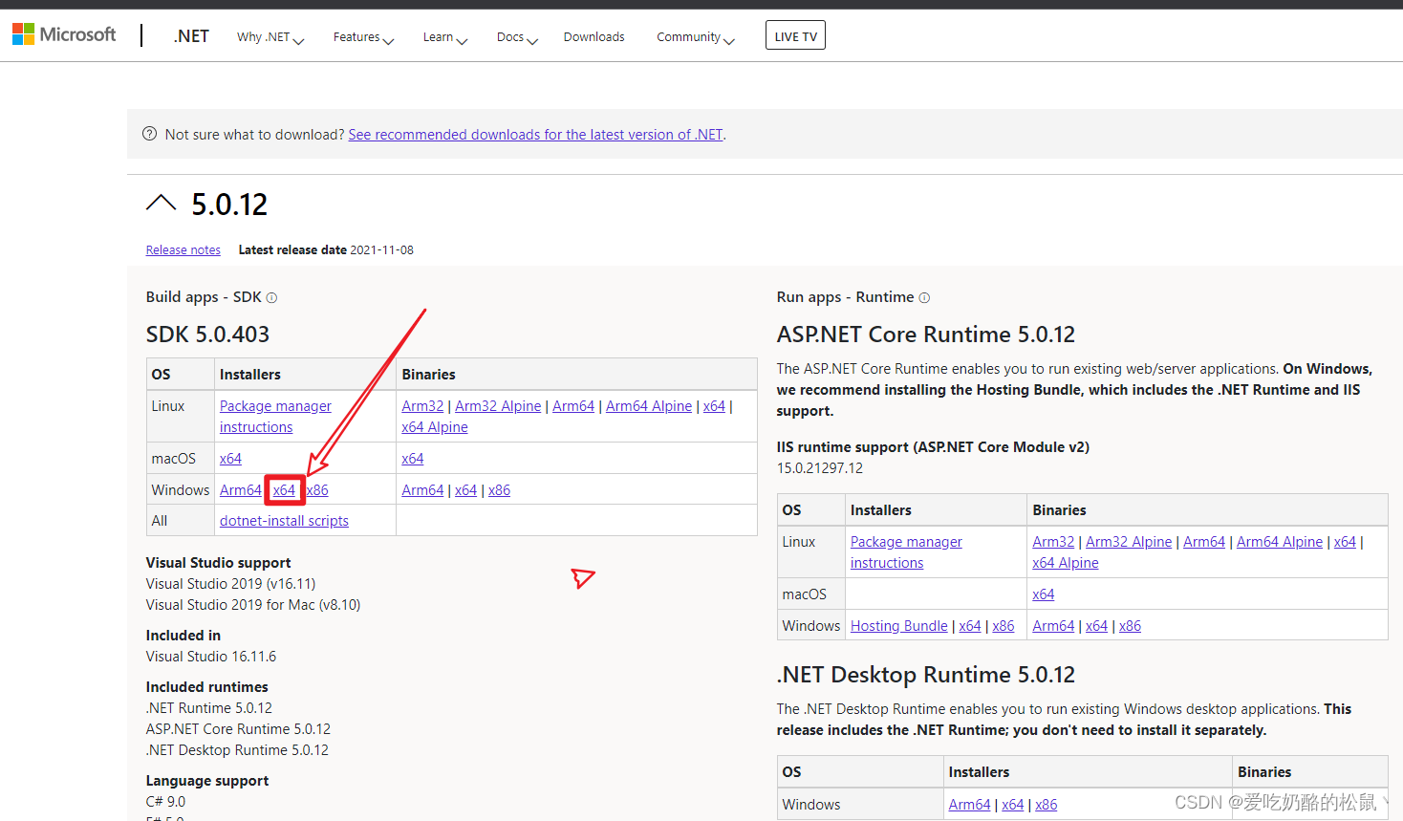Download ASP.NET Runtime Linux Arm64 Alpine binary
The height and width of the screenshot is (821, 1403).
click(1280, 542)
